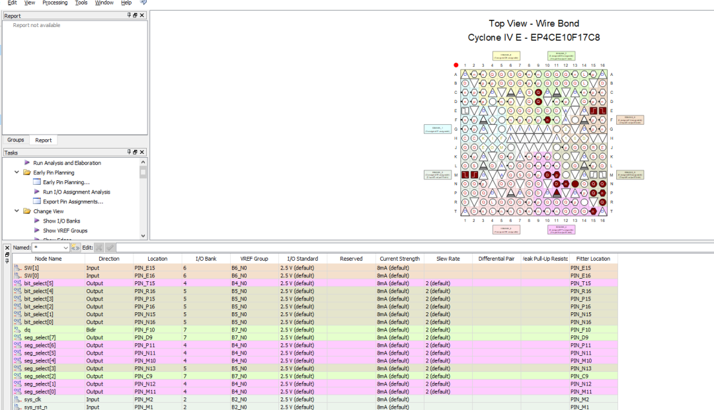Viewport: 714px width, 410px height.
Task: Show I/O Banks in view
Action: (61, 221)
